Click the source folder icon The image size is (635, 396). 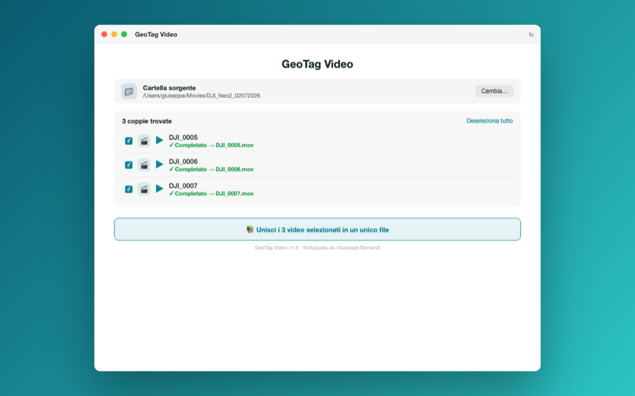(129, 92)
